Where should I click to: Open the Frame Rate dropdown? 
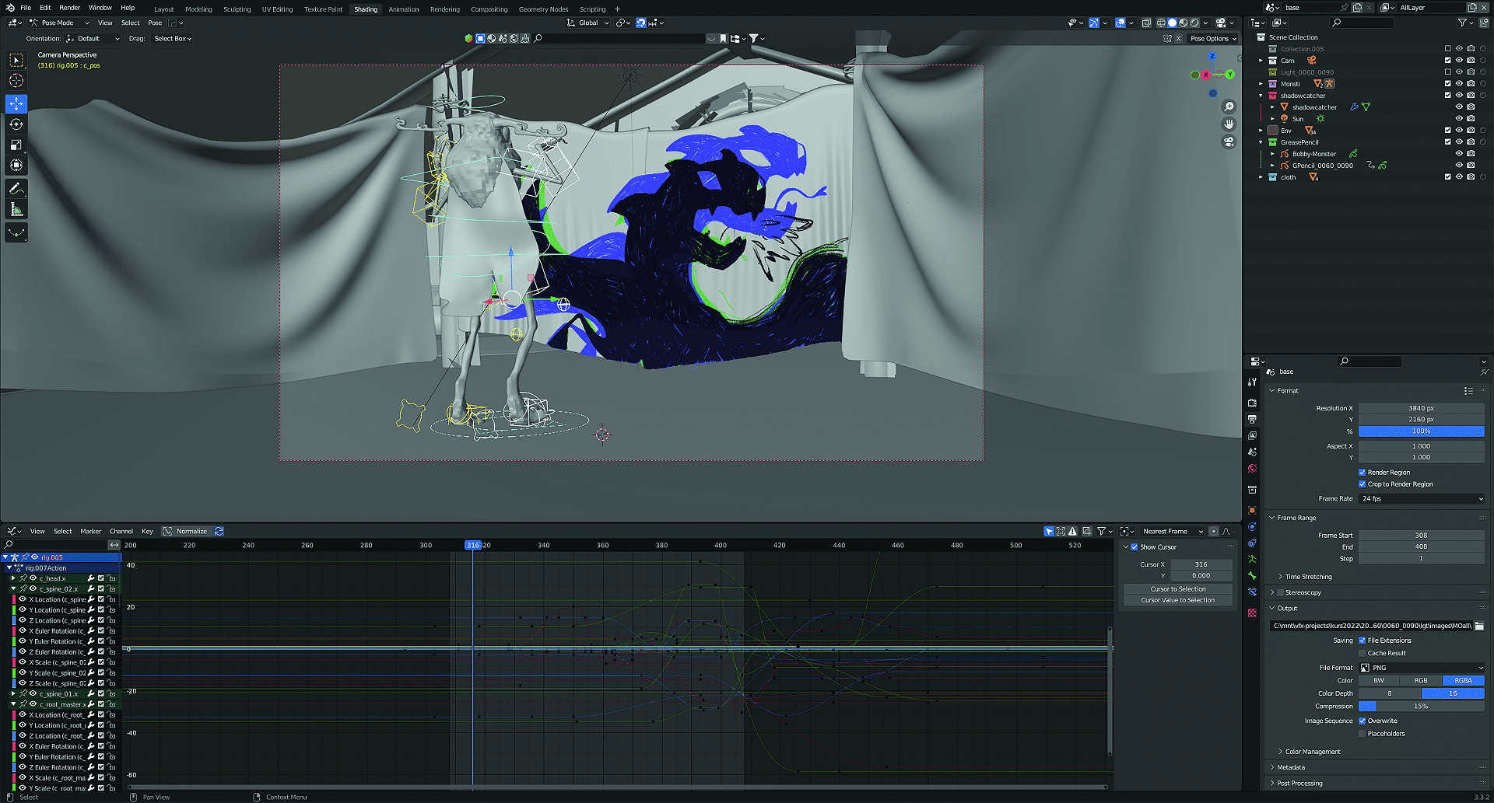click(x=1421, y=498)
